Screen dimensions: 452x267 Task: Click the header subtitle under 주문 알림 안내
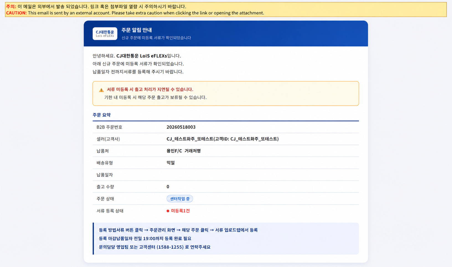(156, 38)
